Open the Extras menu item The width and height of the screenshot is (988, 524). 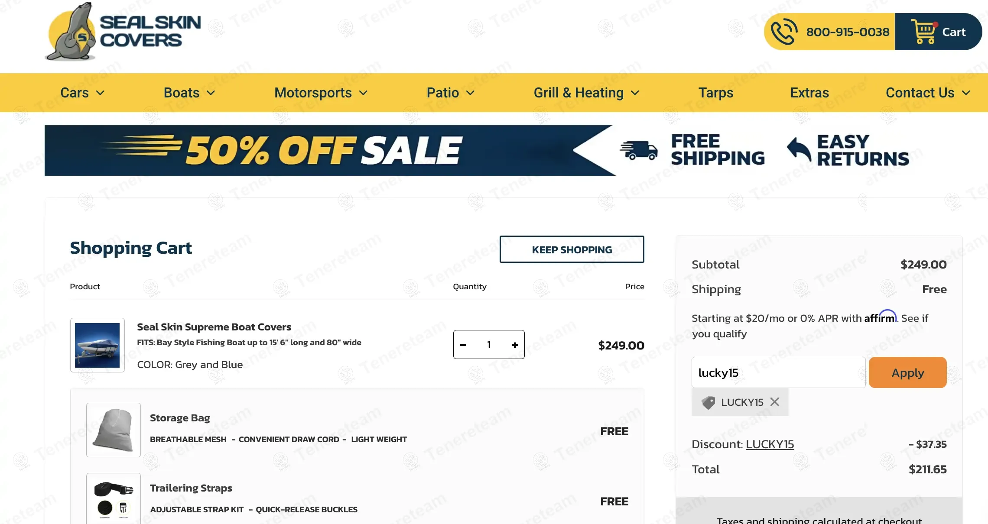(x=809, y=93)
